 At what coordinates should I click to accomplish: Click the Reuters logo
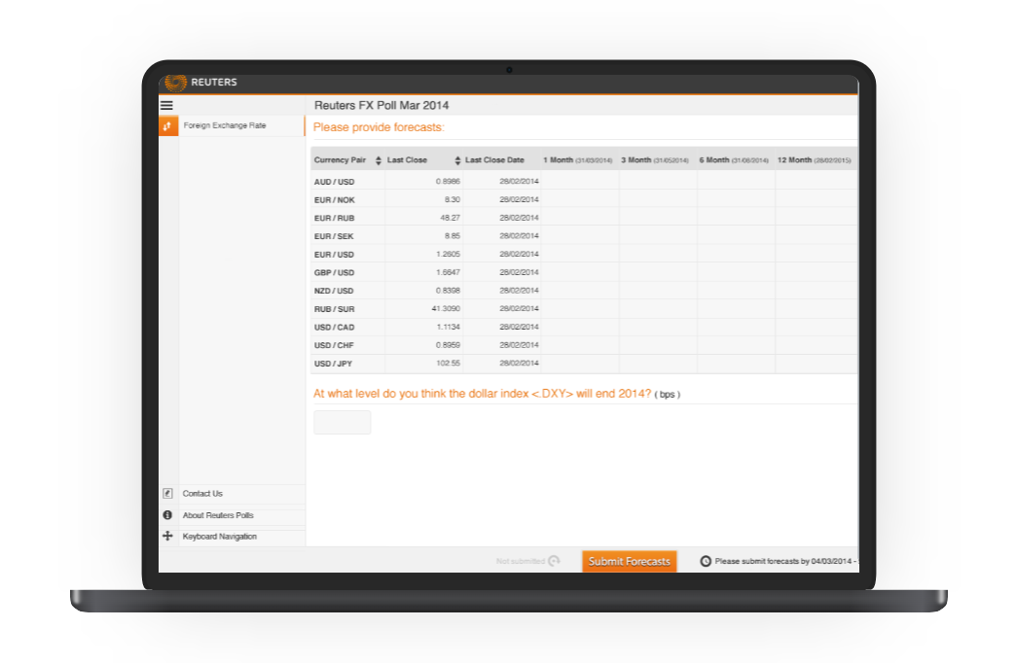pyautogui.click(x=200, y=83)
